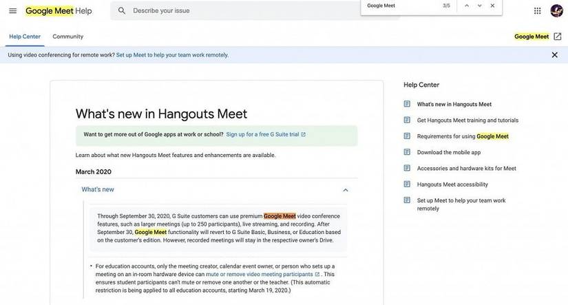Open the hamburger main menu

click(x=12, y=11)
